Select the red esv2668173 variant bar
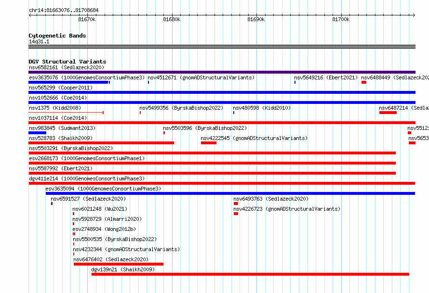Image resolution: width=429 pixels, height=293 pixels. point(212,163)
